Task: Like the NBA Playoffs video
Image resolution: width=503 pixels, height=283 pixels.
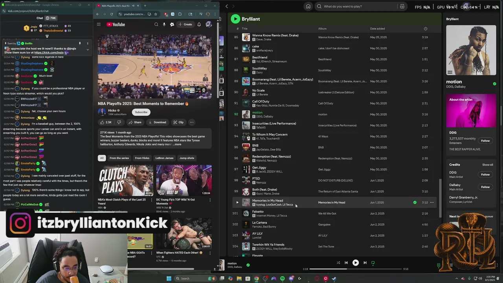Action: pyautogui.click(x=106, y=122)
